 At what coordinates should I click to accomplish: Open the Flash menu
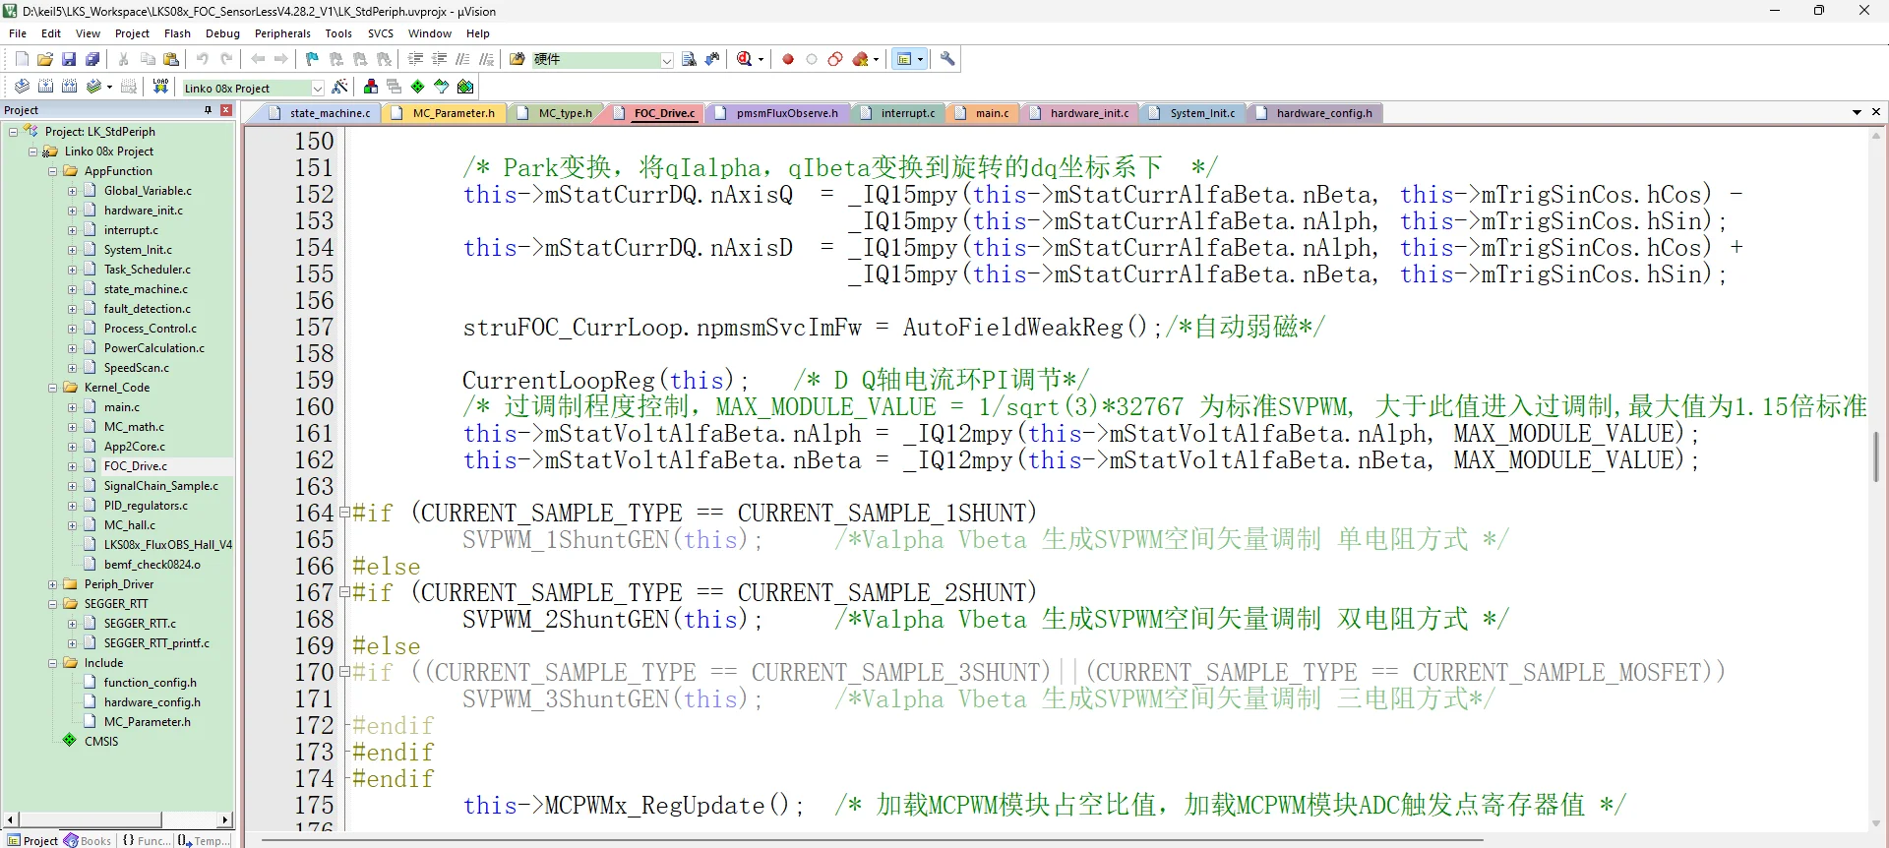pos(177,33)
